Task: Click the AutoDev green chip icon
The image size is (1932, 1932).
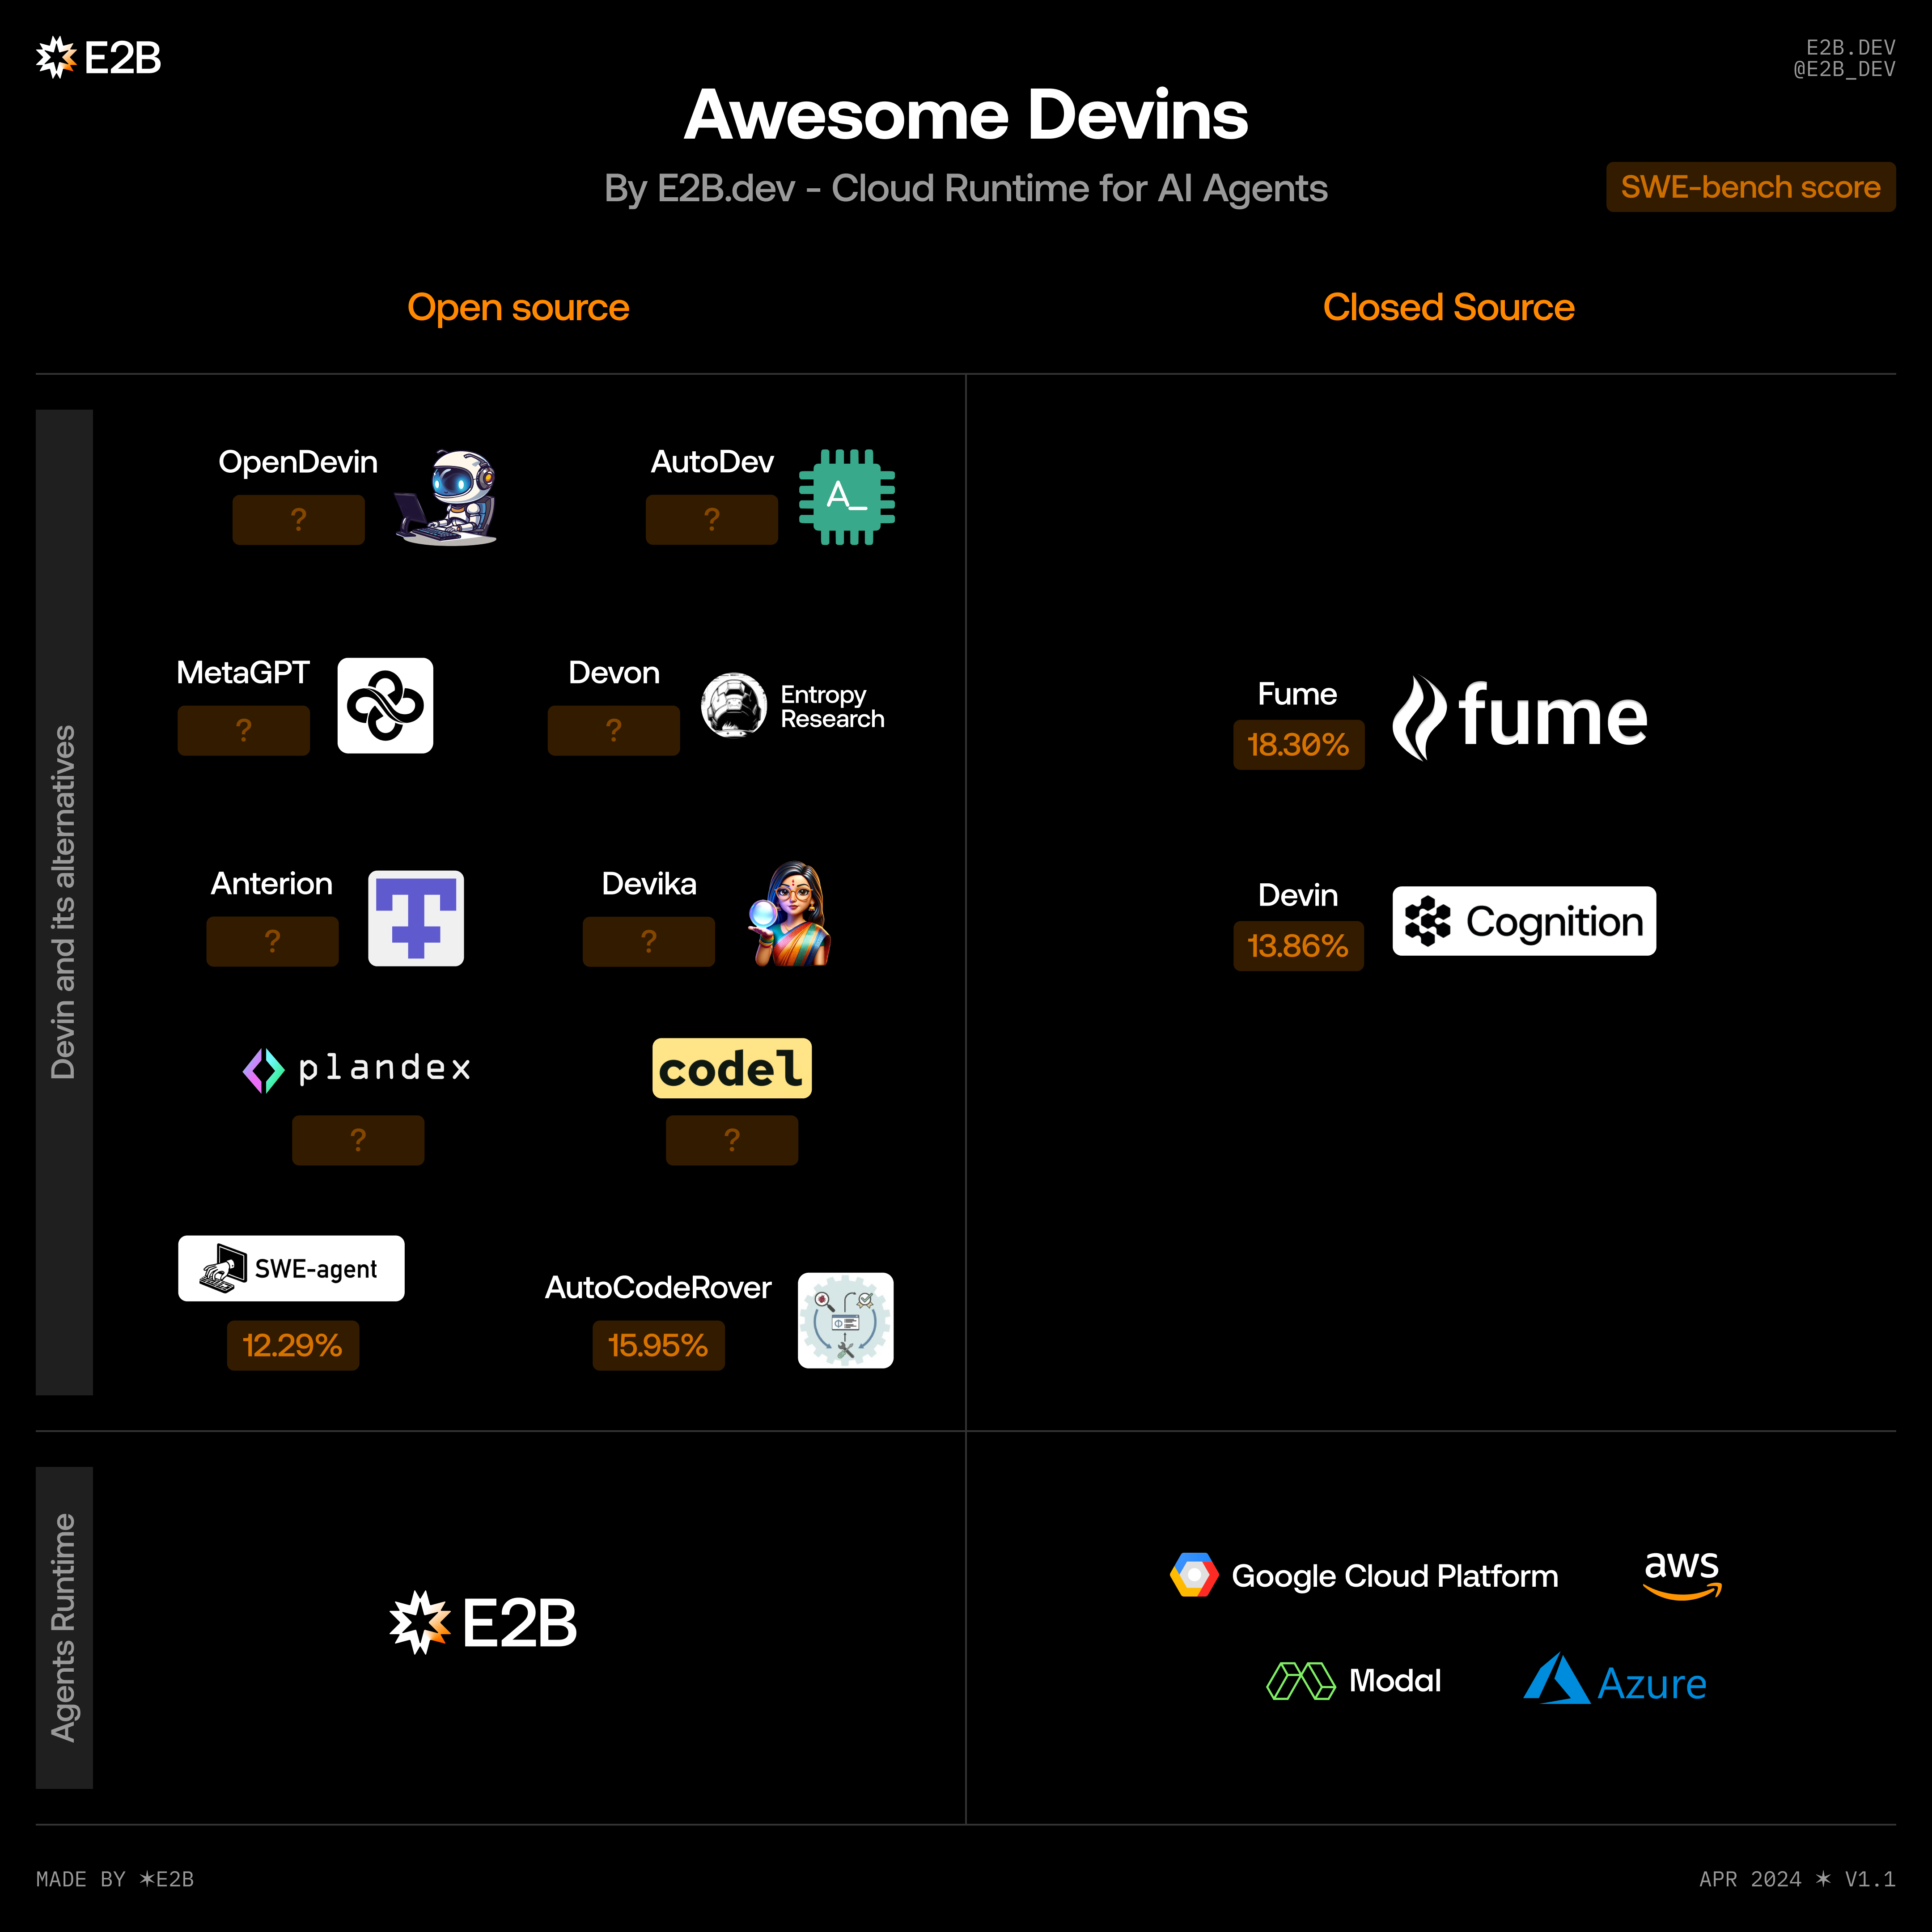Action: (846, 497)
